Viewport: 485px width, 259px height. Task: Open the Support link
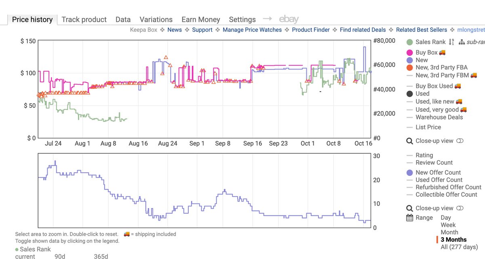click(202, 30)
